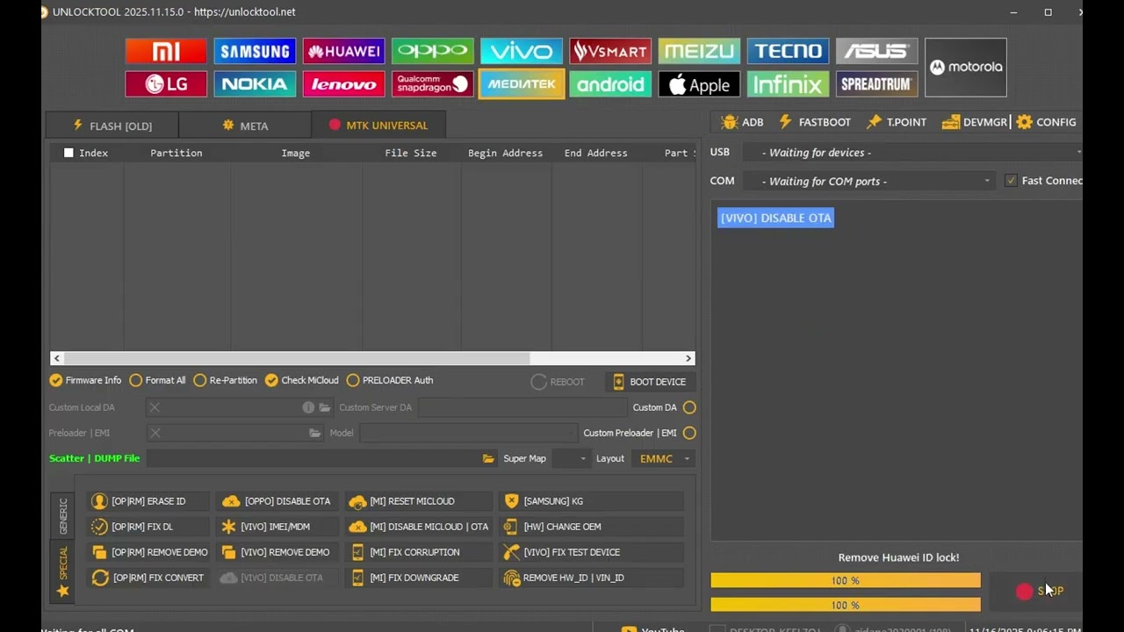Screen dimensions: 1124x632
Task: Toggle the Check MiCloud option
Action: pyautogui.click(x=302, y=380)
